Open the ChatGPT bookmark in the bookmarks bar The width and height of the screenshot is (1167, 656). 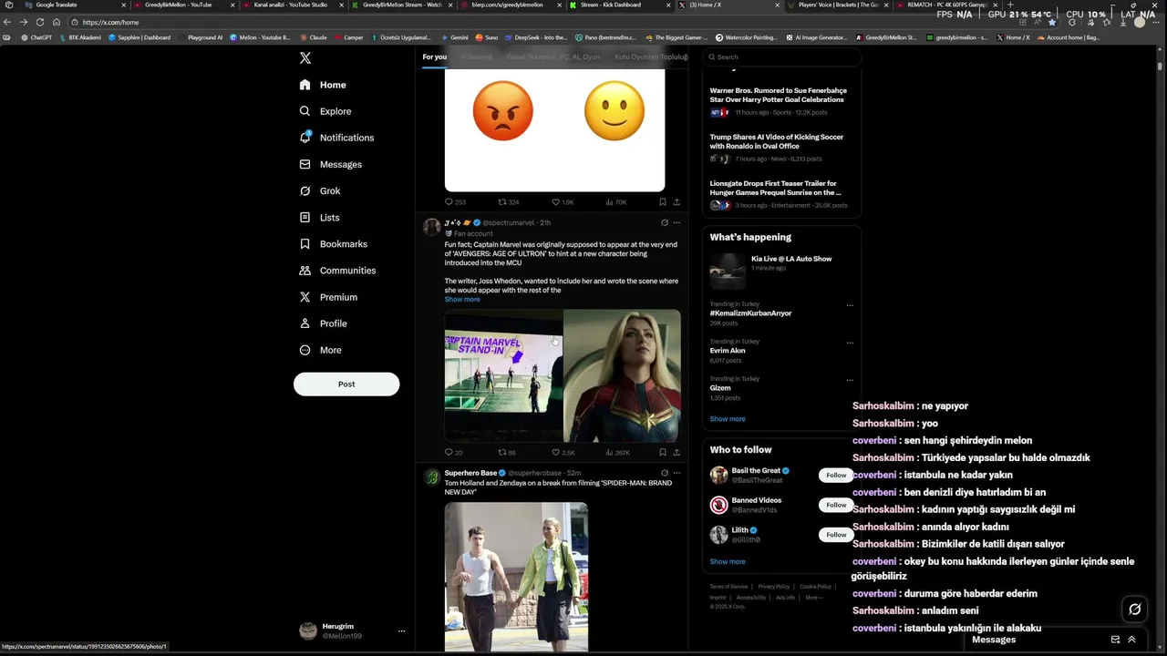36,37
